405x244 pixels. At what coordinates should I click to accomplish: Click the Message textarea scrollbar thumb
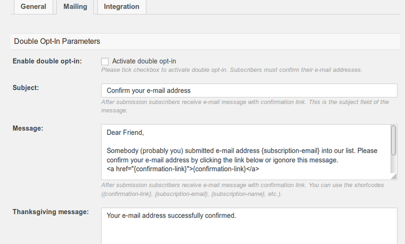pyautogui.click(x=394, y=141)
